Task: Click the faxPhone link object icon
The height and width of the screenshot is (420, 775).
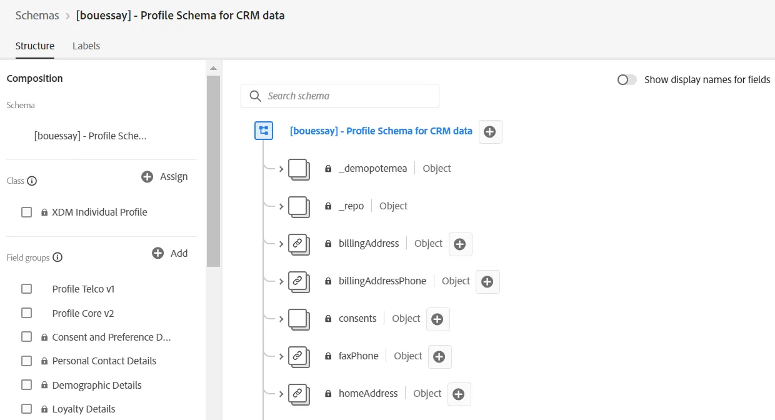Action: 299,357
